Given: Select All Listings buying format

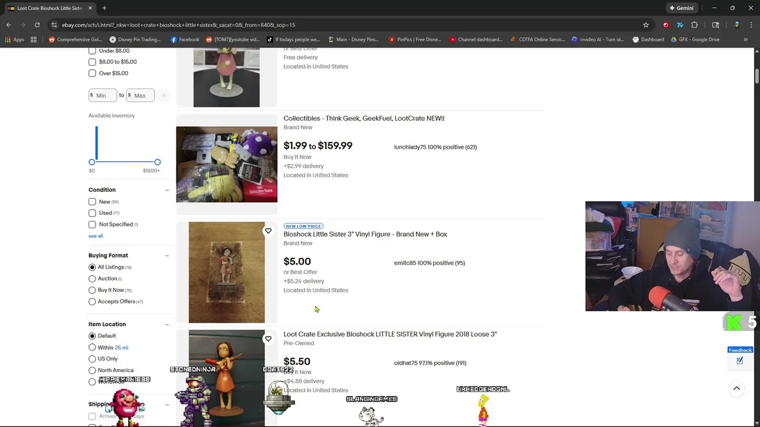Looking at the screenshot, I should coord(92,267).
